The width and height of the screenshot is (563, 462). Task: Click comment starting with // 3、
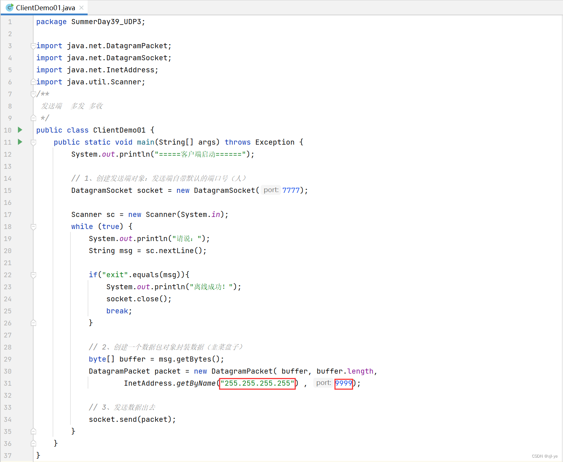coord(122,408)
